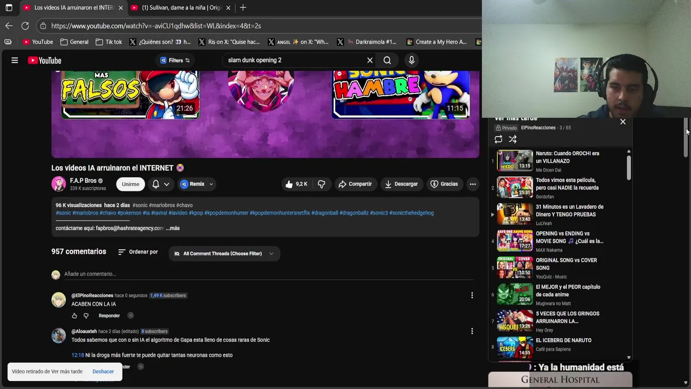Viewport: 691px width, 389px height.
Task: Open ElPinoReacciones comment three-dot menu
Action: point(472,296)
